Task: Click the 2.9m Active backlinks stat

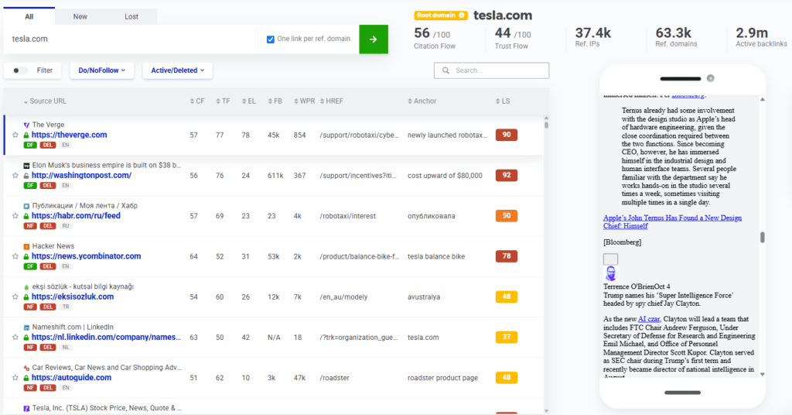Action: pyautogui.click(x=761, y=37)
